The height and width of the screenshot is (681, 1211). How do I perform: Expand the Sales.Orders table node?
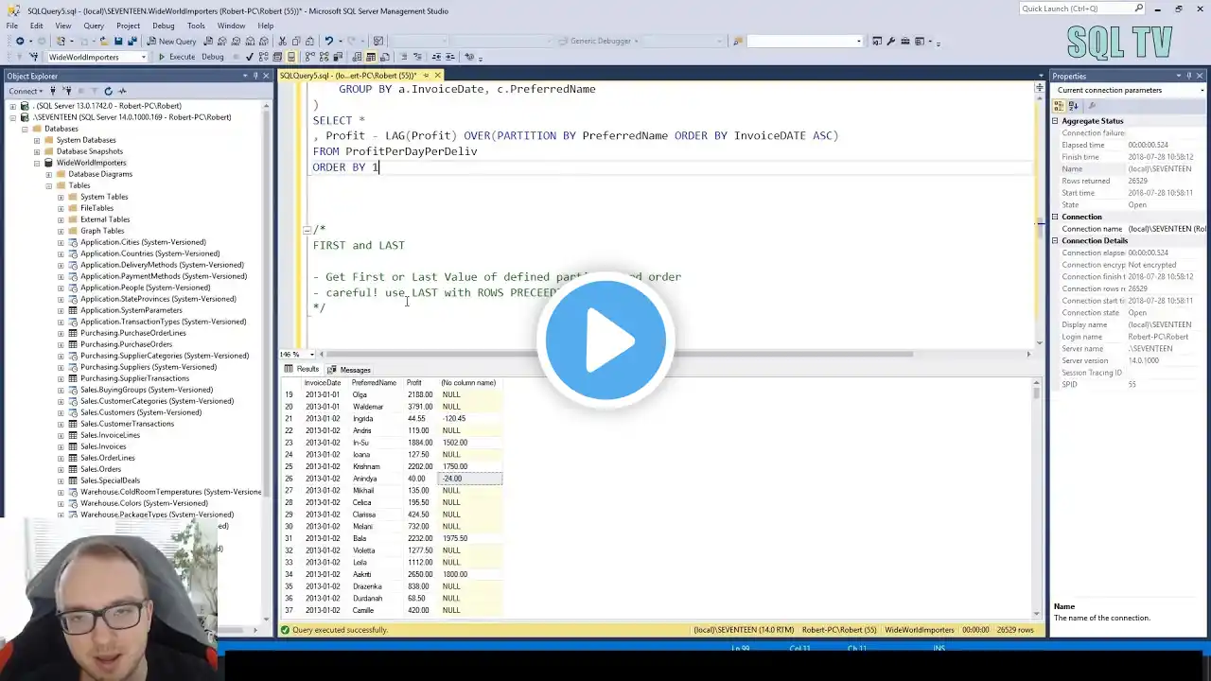click(61, 469)
